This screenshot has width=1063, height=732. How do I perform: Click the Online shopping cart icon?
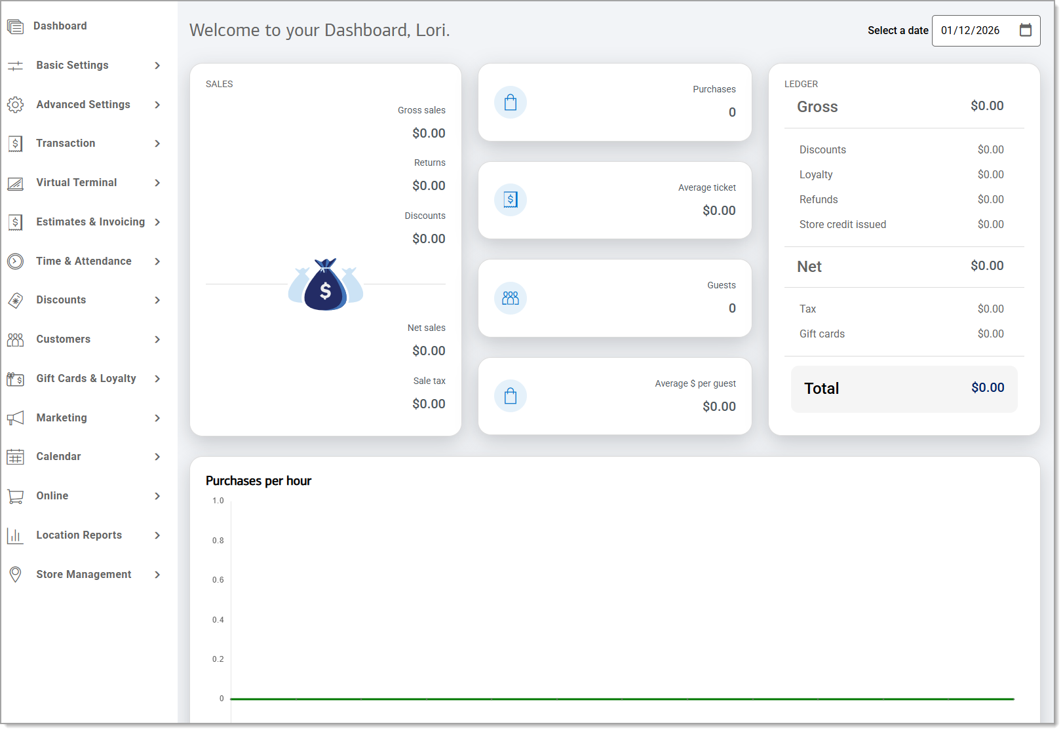[15, 496]
